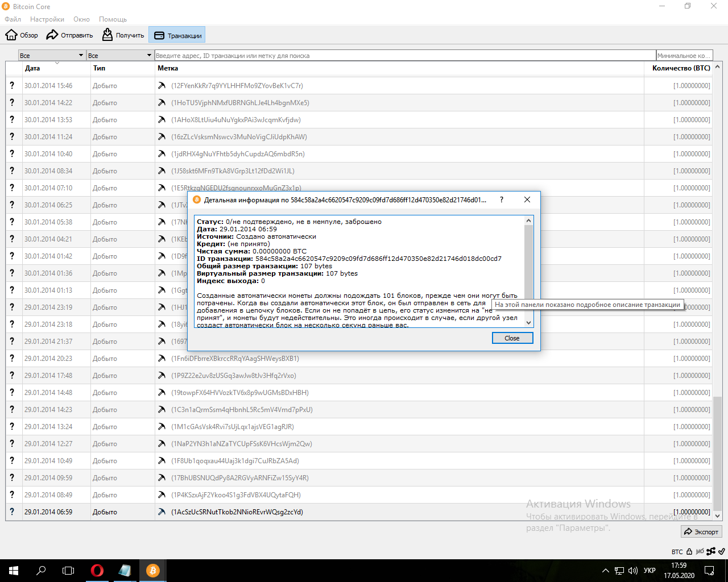Click the sync checkmark icon in status bar

[x=721, y=551]
